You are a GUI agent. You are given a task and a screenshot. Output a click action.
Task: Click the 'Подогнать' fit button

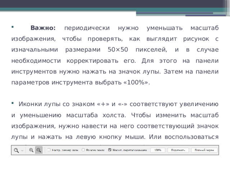(x=178, y=150)
